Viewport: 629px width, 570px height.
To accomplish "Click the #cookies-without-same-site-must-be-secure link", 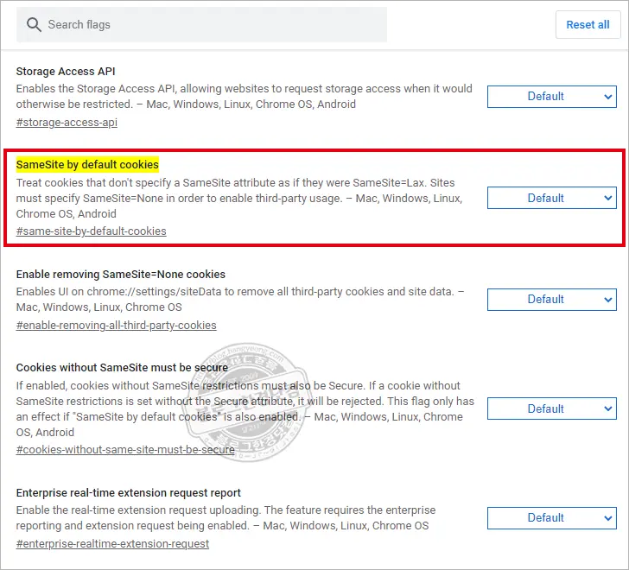I will click(125, 450).
